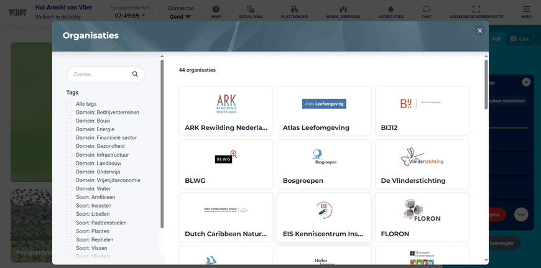Switch to the Poll tab

496,39
